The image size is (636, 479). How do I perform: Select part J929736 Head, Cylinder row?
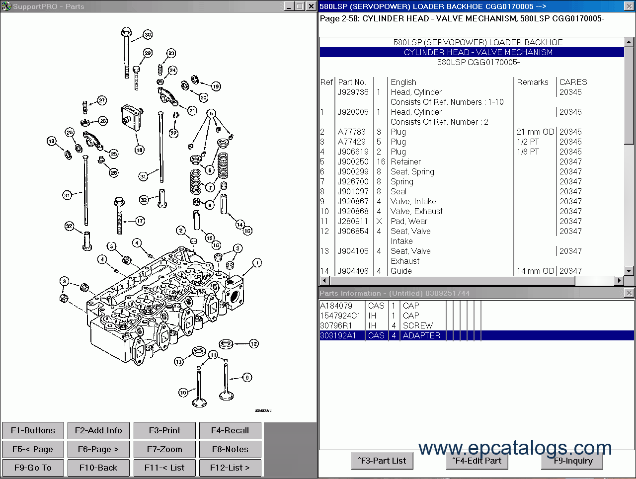coord(472,92)
